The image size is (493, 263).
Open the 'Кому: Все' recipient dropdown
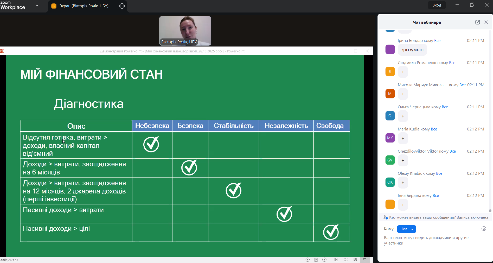(406, 229)
